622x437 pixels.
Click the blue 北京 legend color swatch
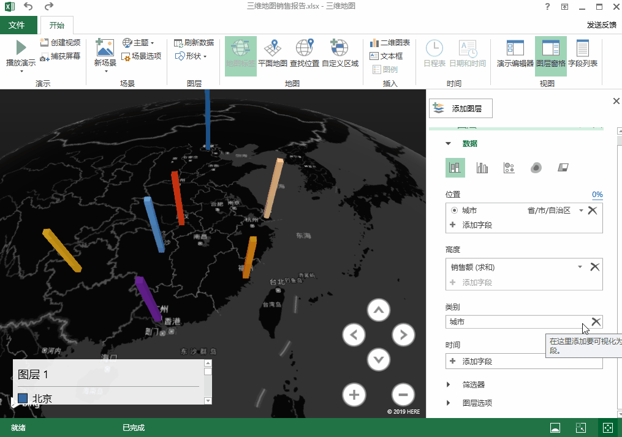coord(23,398)
